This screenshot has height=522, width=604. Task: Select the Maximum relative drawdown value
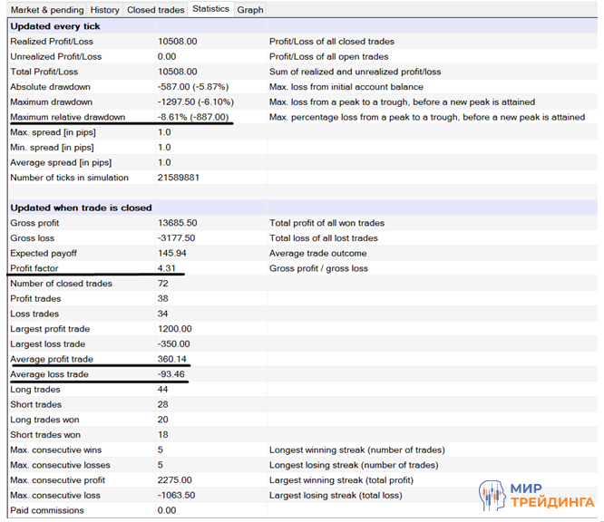(193, 118)
